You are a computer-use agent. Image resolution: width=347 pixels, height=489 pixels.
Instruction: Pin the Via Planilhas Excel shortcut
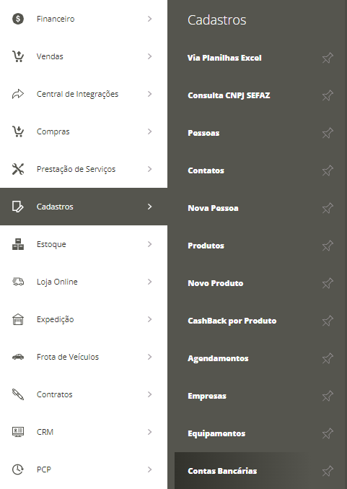tap(328, 58)
